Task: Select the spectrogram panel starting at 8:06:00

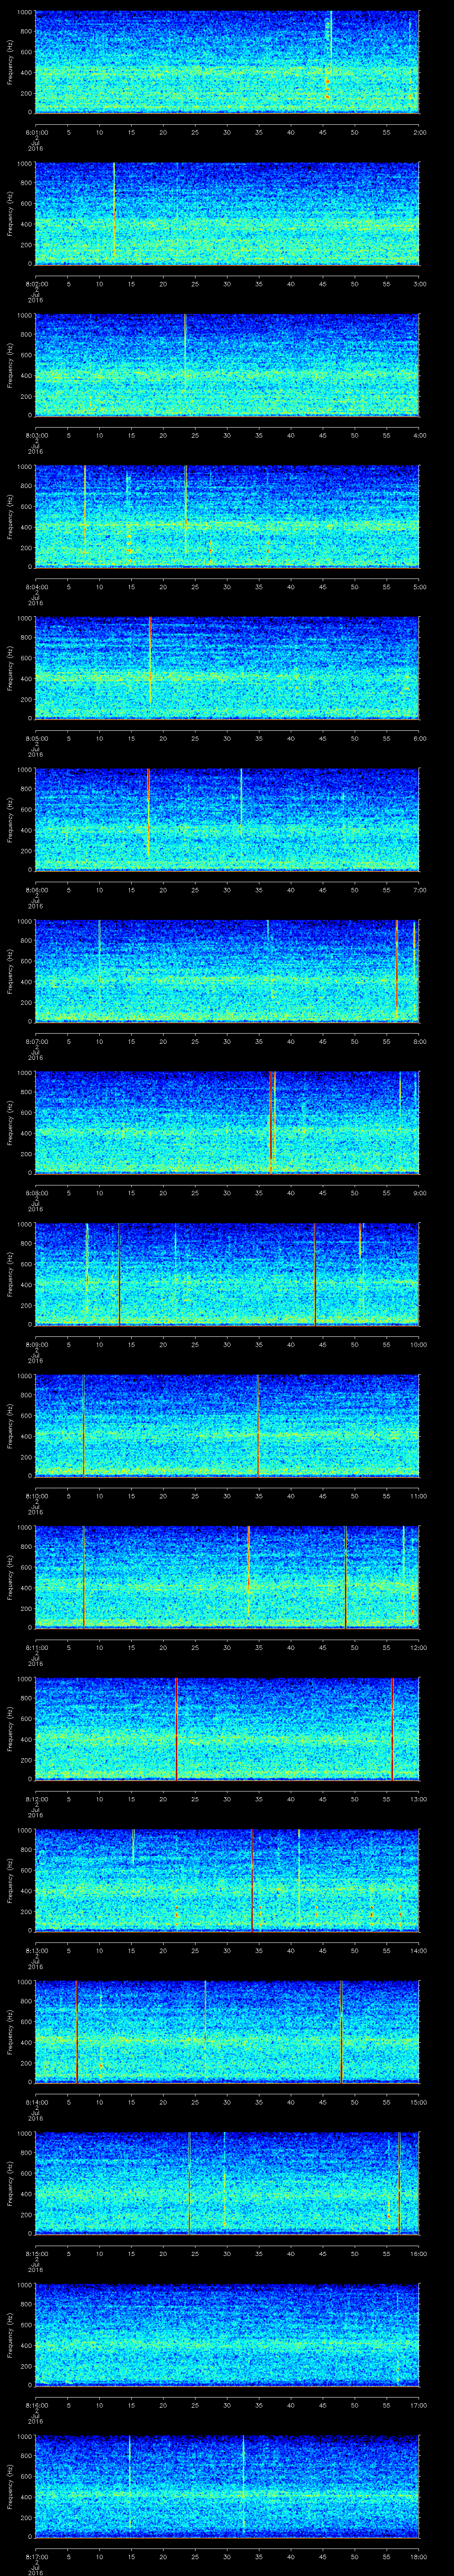Action: click(x=227, y=819)
